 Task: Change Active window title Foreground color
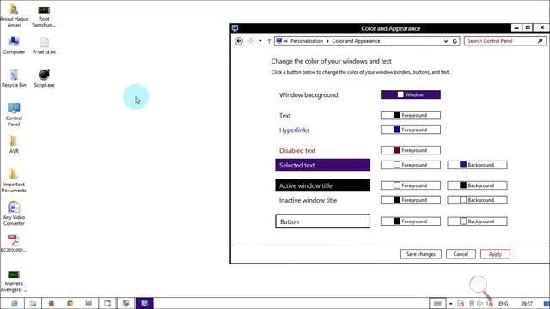coord(411,185)
